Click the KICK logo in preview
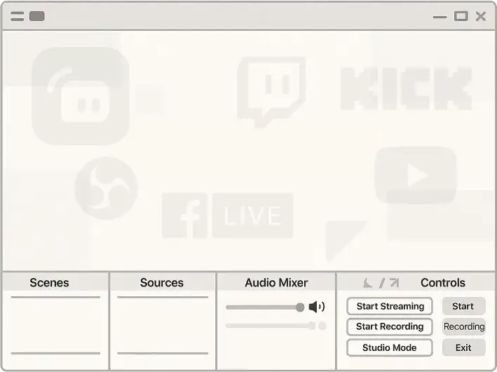This screenshot has height=372, width=497. coord(407,88)
